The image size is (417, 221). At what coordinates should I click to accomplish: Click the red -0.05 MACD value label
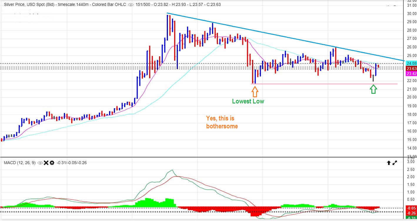coord(411,208)
